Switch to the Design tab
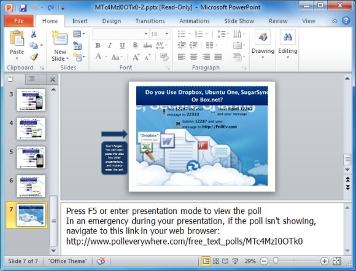This screenshot has height=271, width=356. point(112,21)
